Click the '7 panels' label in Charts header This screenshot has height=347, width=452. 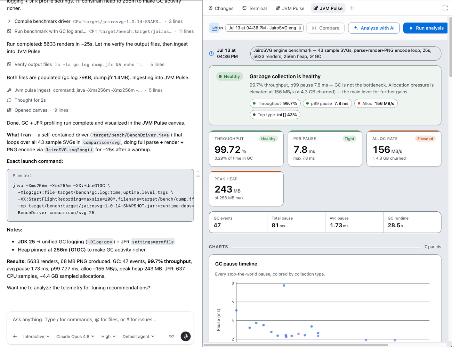tap(433, 247)
